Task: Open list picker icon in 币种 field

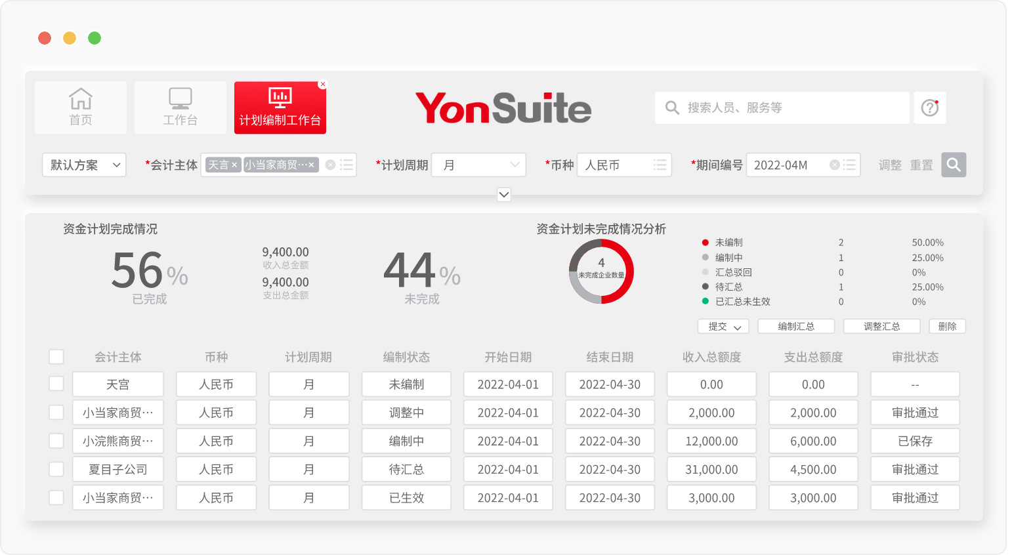Action: 660,165
